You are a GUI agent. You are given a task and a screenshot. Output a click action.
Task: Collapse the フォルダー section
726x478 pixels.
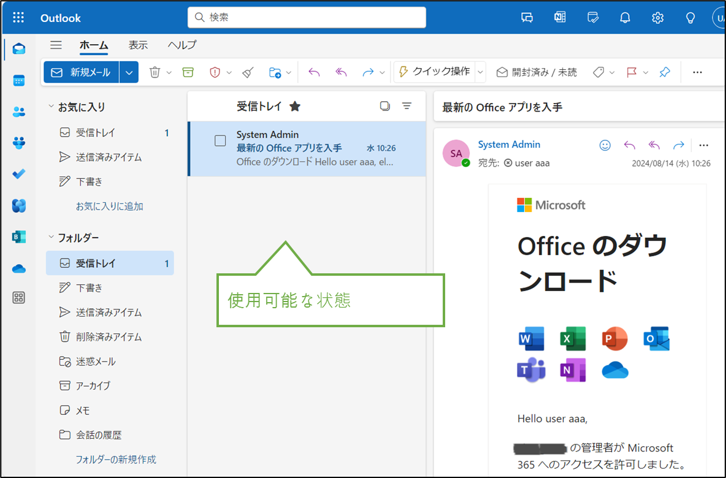51,237
